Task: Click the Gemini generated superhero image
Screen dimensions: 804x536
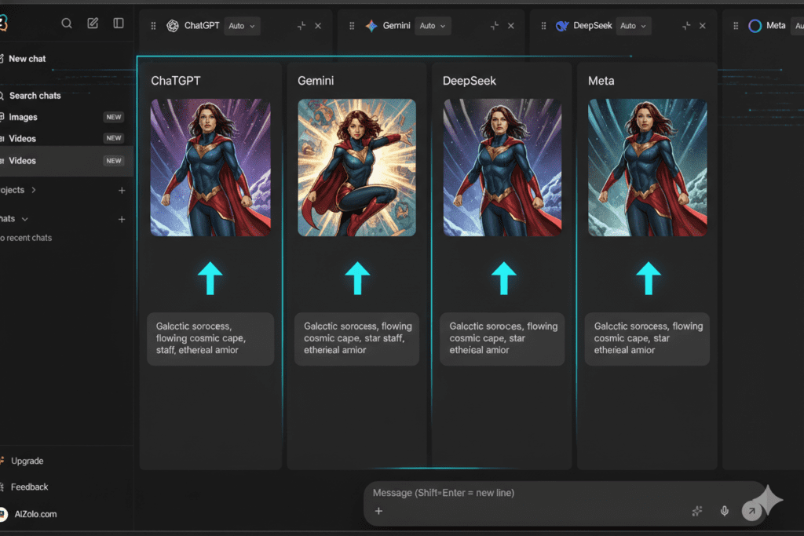Action: 356,167
